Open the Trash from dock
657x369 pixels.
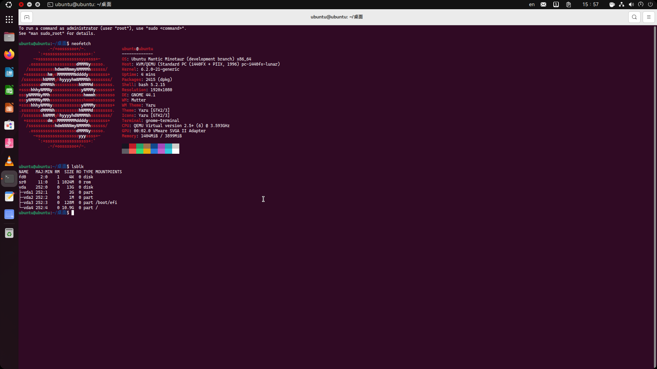click(9, 234)
